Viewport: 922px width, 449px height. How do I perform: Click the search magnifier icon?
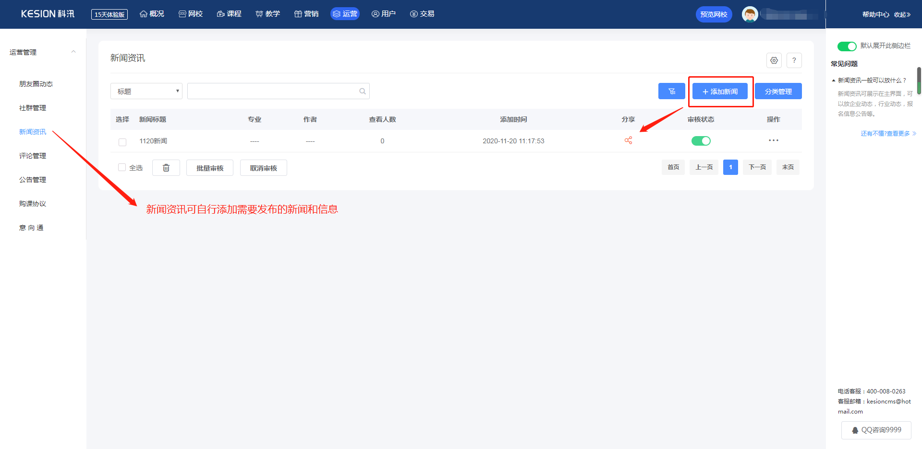[x=363, y=91]
